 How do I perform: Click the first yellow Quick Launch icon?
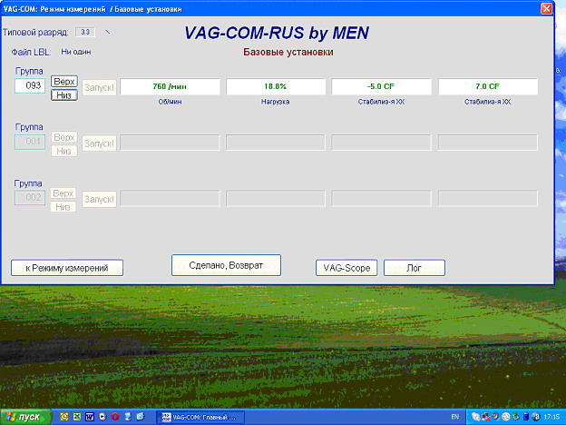point(63,417)
